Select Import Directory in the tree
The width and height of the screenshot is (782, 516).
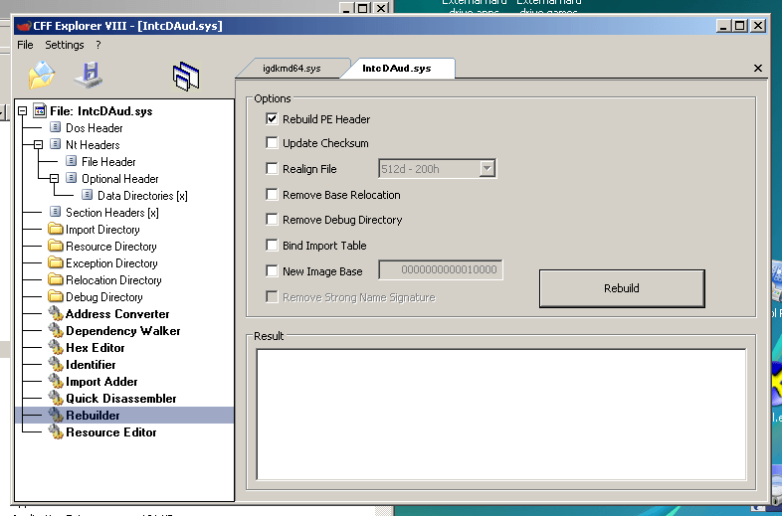point(102,230)
